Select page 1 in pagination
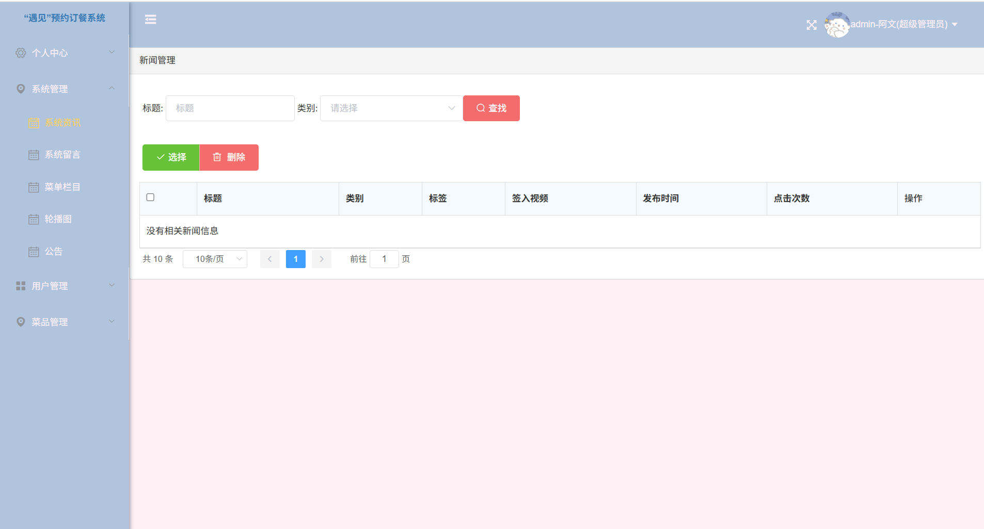 [x=296, y=259]
